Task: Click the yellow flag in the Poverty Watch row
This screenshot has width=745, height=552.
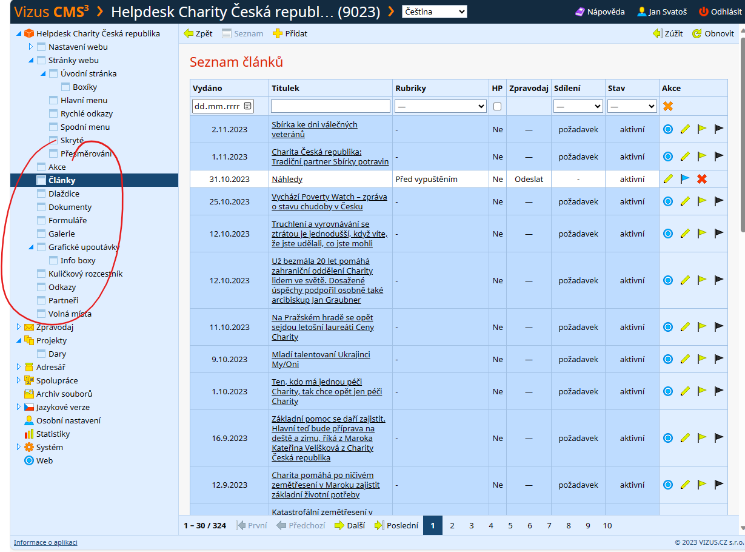Action: click(x=702, y=201)
